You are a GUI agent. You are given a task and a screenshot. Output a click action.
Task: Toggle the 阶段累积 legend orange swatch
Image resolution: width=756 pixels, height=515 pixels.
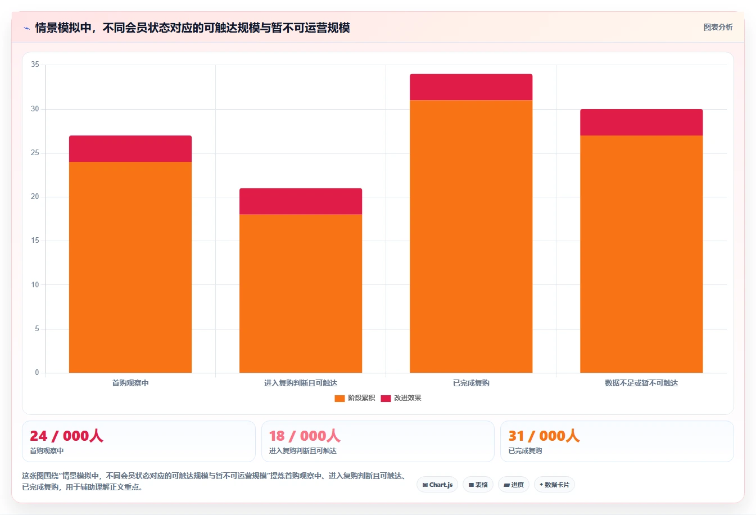(339, 398)
